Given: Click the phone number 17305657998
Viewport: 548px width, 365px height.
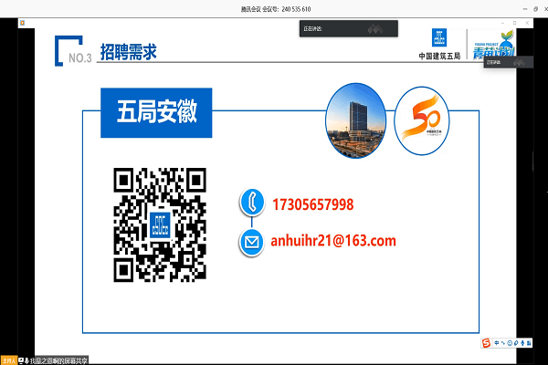Looking at the screenshot, I should pyautogui.click(x=312, y=204).
